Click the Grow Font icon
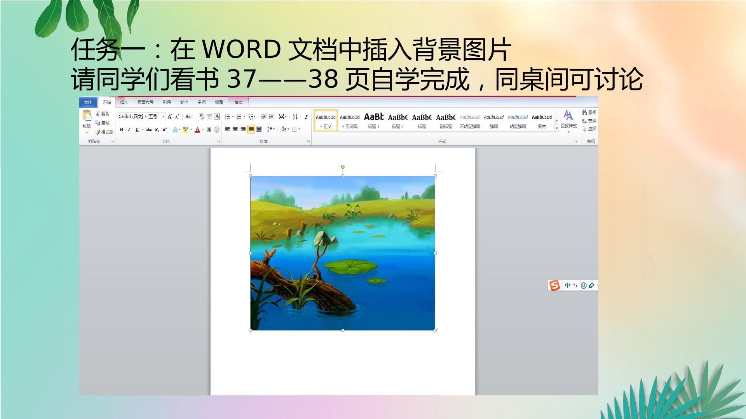The image size is (746, 419). (170, 117)
